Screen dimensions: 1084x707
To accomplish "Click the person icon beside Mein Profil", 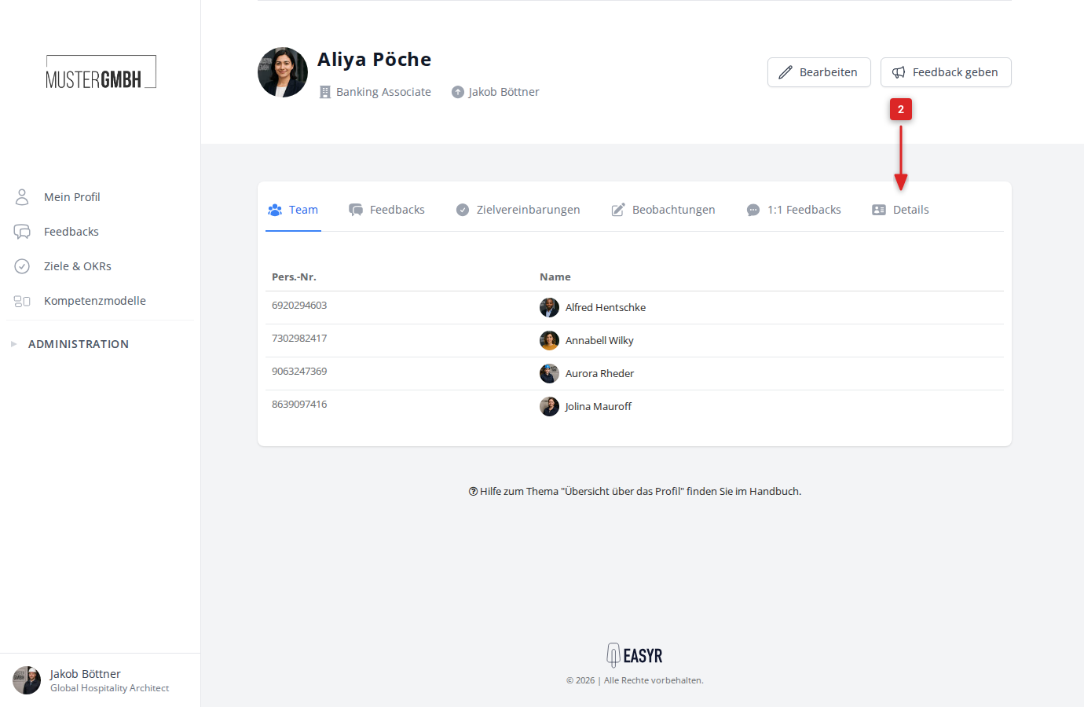I will [22, 197].
